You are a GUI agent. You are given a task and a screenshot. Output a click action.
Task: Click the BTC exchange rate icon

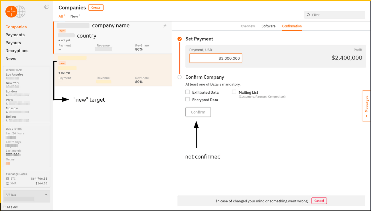[x=8, y=178]
